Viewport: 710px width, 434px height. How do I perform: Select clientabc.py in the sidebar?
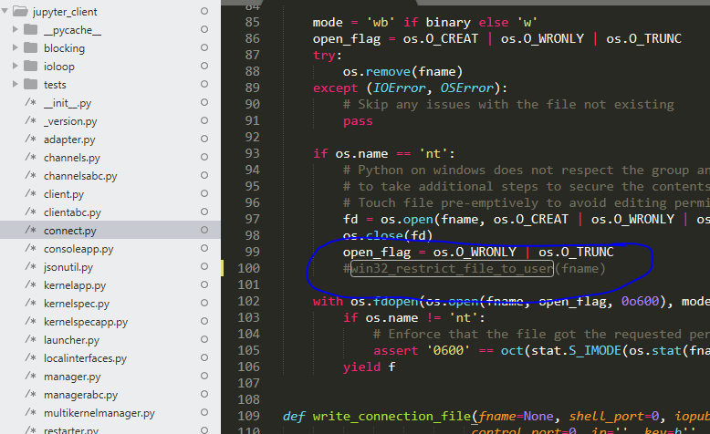coord(72,212)
